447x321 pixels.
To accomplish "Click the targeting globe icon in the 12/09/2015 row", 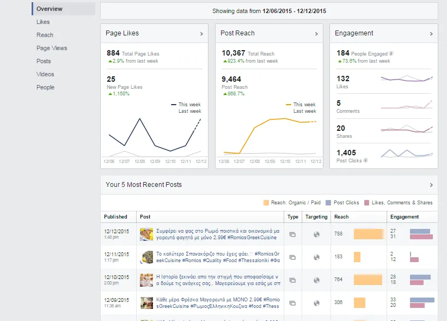I will [316, 303].
